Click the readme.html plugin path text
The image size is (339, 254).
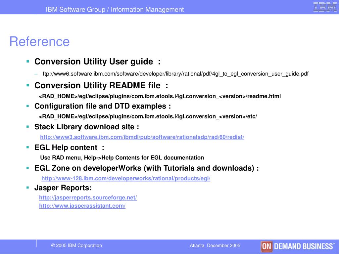pyautogui.click(x=160, y=96)
